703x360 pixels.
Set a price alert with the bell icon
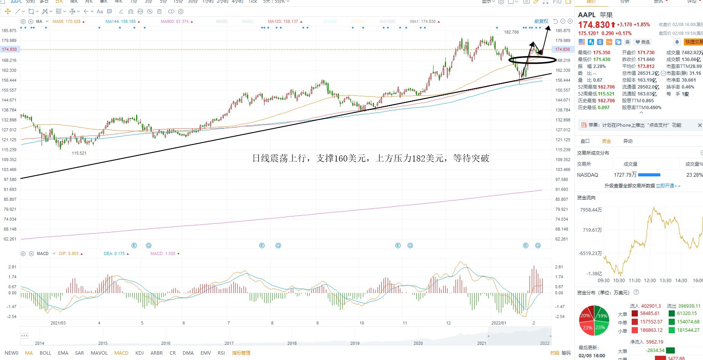click(677, 42)
